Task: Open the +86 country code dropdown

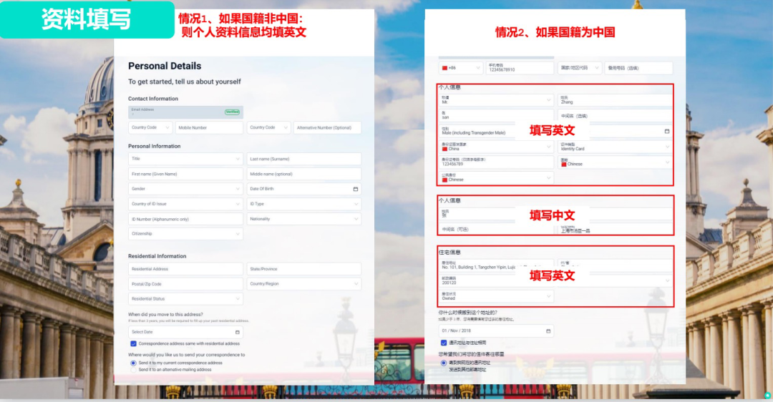Action: click(x=460, y=68)
